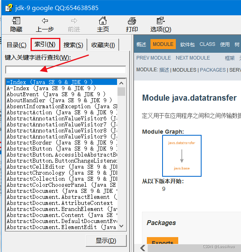This screenshot has width=241, height=252.
Task: Click the left scroll arrow of content pane
Action: click(143, 248)
